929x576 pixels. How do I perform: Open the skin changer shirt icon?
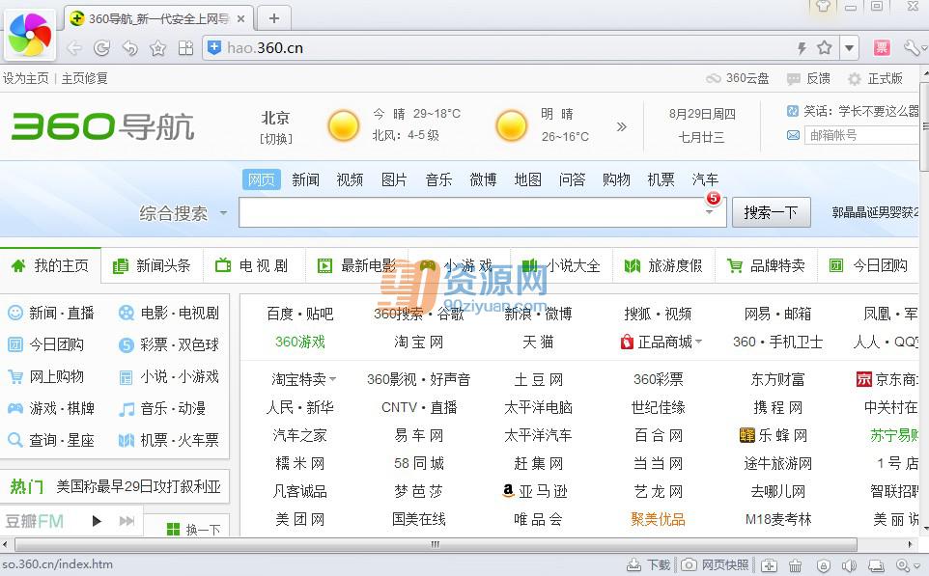[x=823, y=7]
